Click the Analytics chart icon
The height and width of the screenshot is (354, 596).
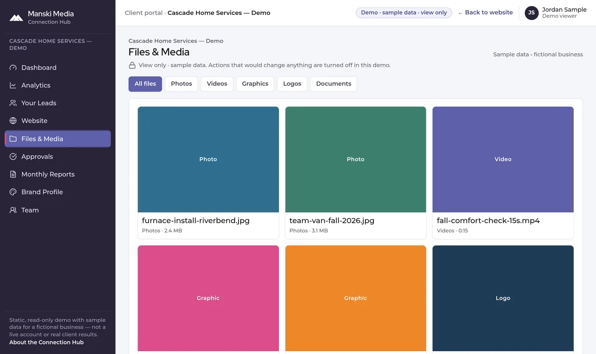[x=13, y=85]
